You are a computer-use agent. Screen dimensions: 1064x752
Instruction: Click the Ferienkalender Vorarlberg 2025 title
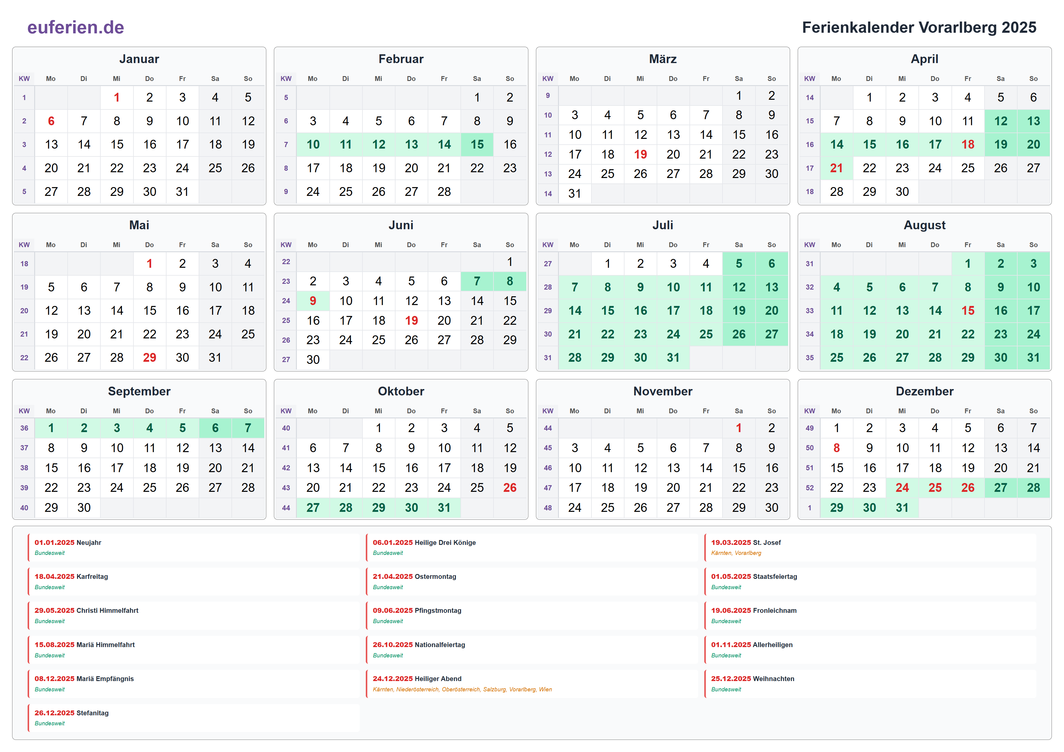[x=919, y=27]
